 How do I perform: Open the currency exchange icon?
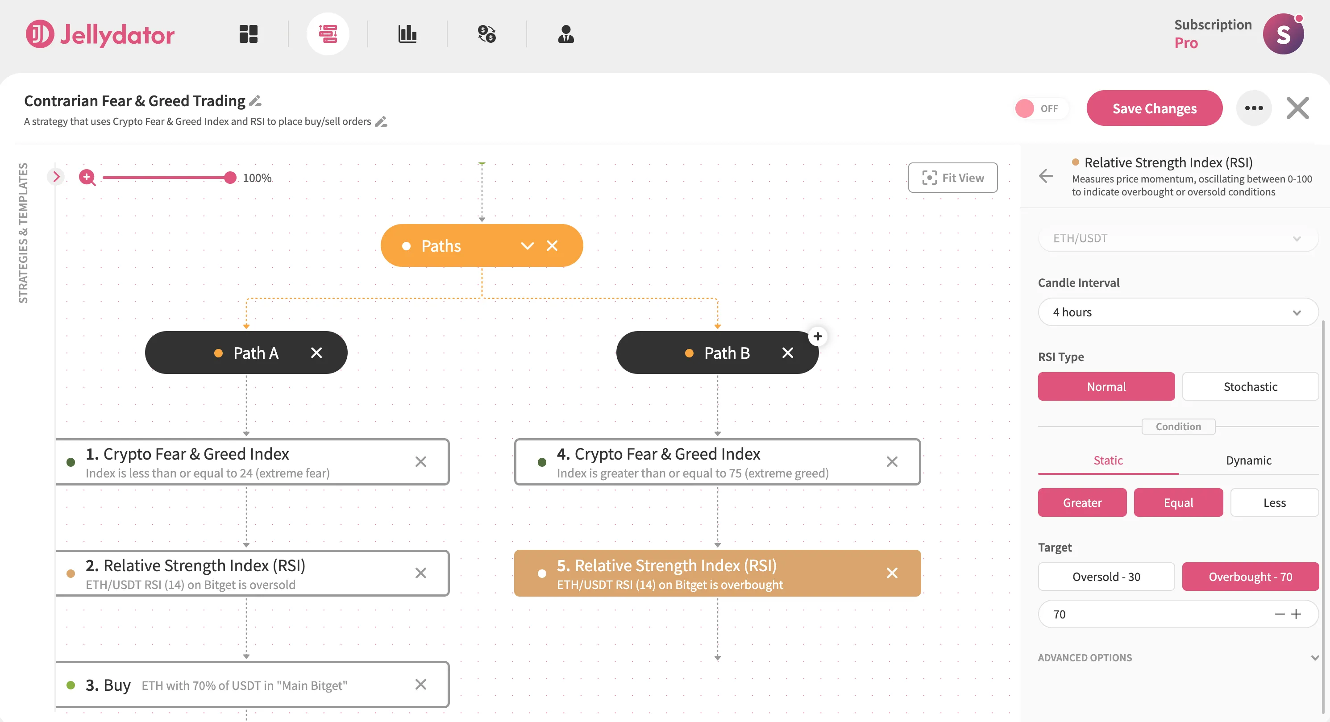[486, 34]
